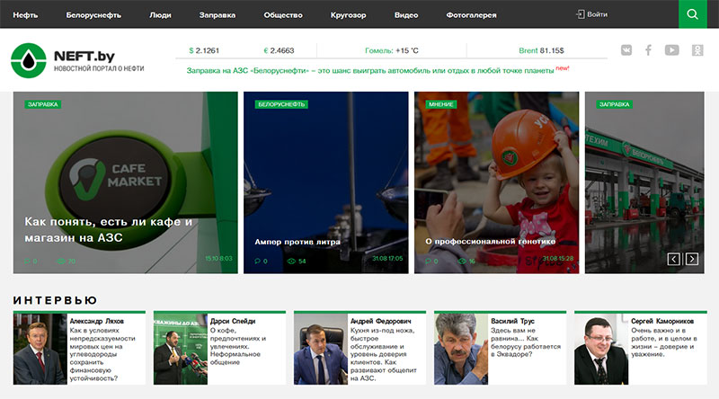The width and height of the screenshot is (719, 399).
Task: Click the name Василий Трус
Action: pyautogui.click(x=512, y=321)
